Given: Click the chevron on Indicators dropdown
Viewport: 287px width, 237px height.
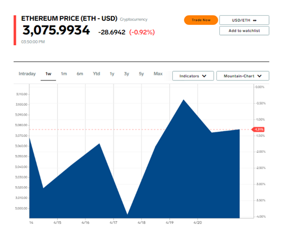Looking at the screenshot, I should (204, 76).
